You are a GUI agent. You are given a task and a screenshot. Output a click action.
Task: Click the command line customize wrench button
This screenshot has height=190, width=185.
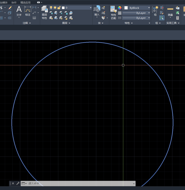click(x=18, y=184)
